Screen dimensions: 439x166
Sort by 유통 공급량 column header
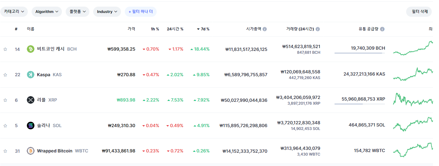tap(368, 29)
